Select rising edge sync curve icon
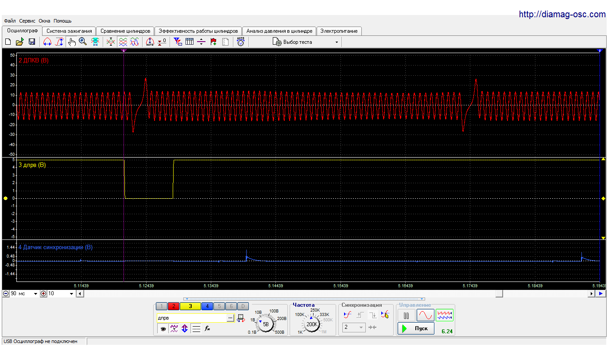Viewport: 612px width, 347px height. (x=348, y=315)
